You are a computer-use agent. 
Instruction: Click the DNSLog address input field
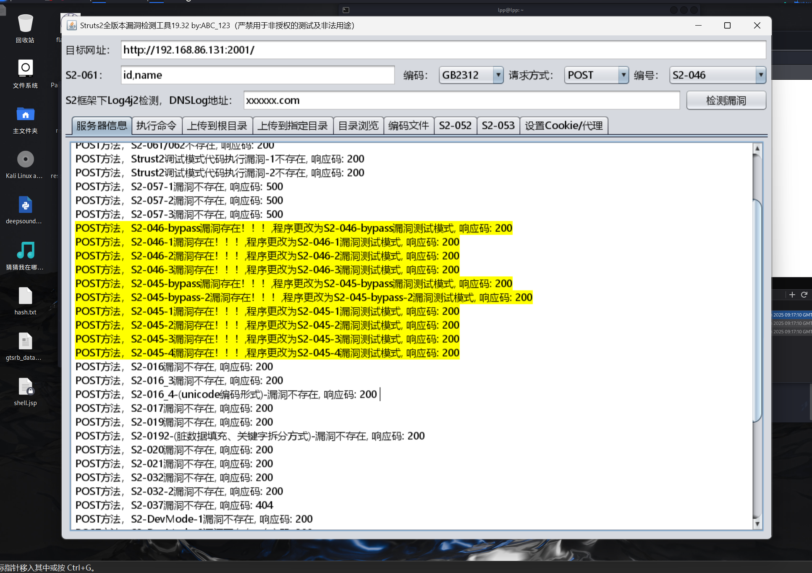461,101
